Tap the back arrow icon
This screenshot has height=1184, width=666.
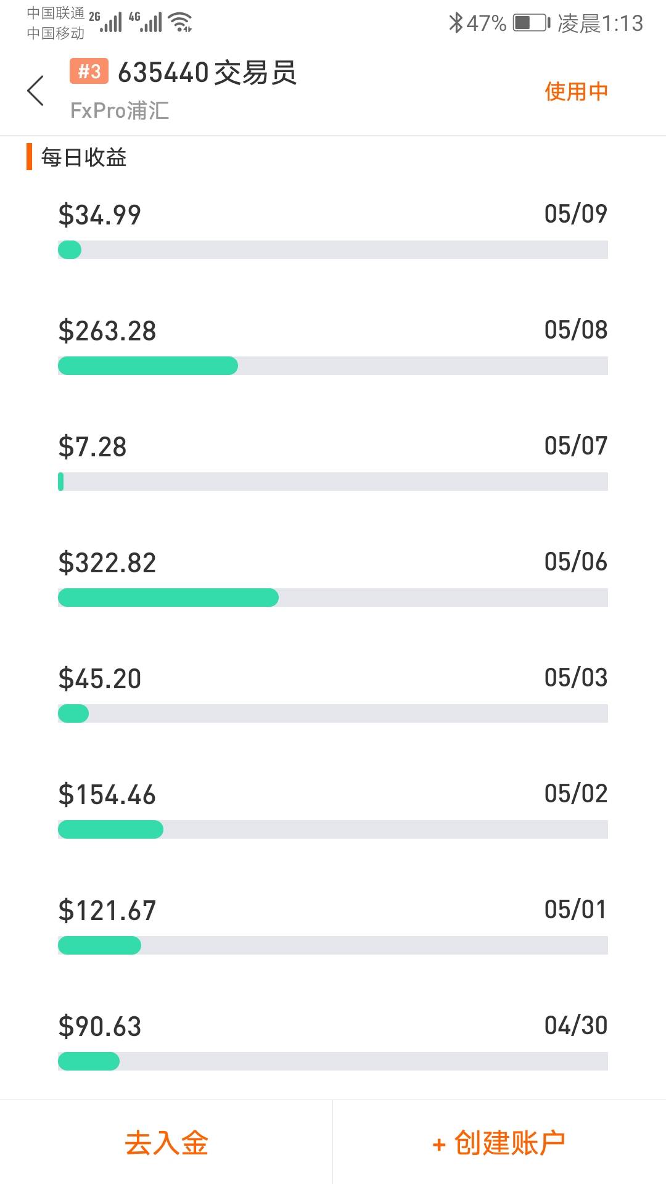(36, 91)
